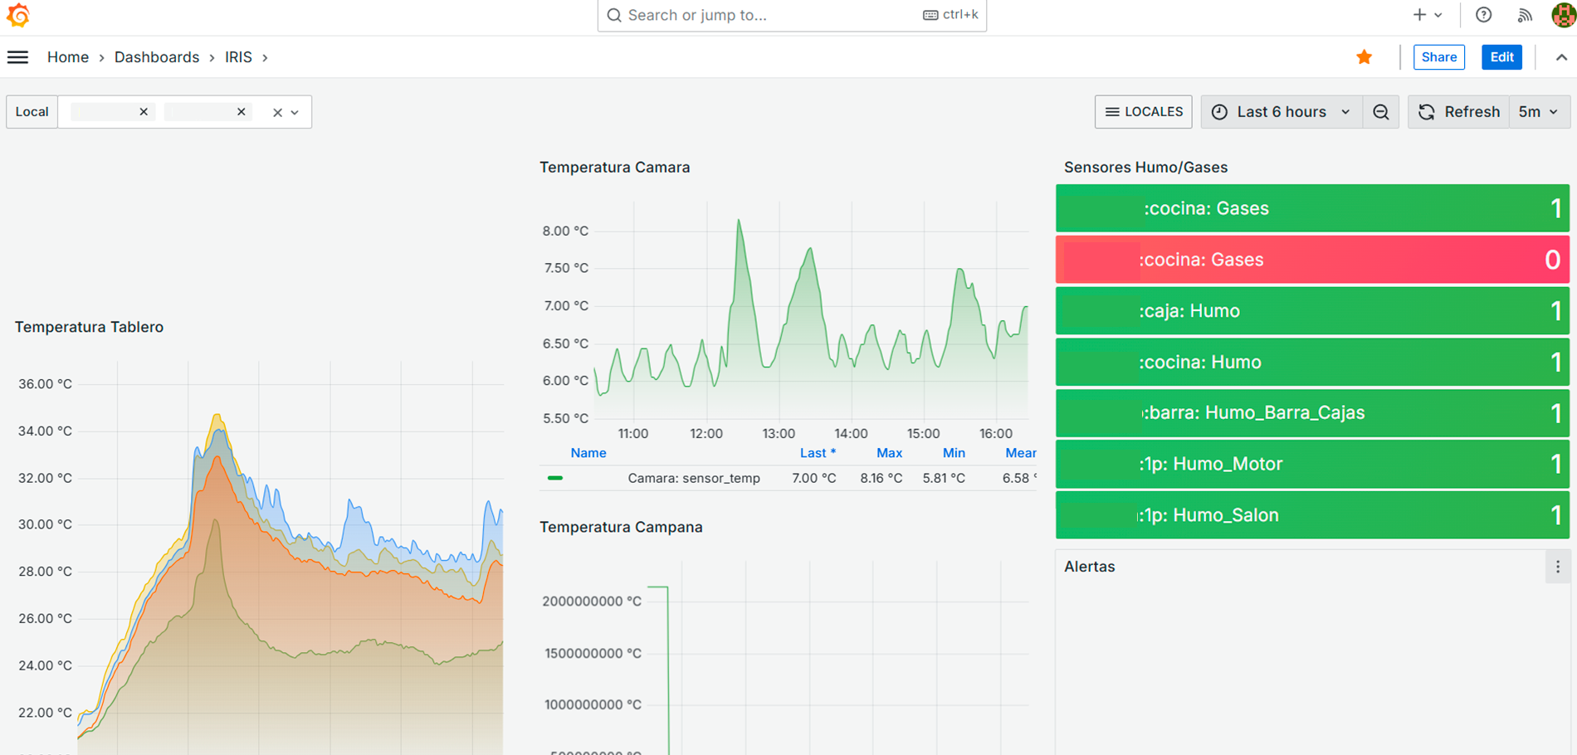Click the Share button
This screenshot has width=1577, height=755.
[x=1438, y=57]
